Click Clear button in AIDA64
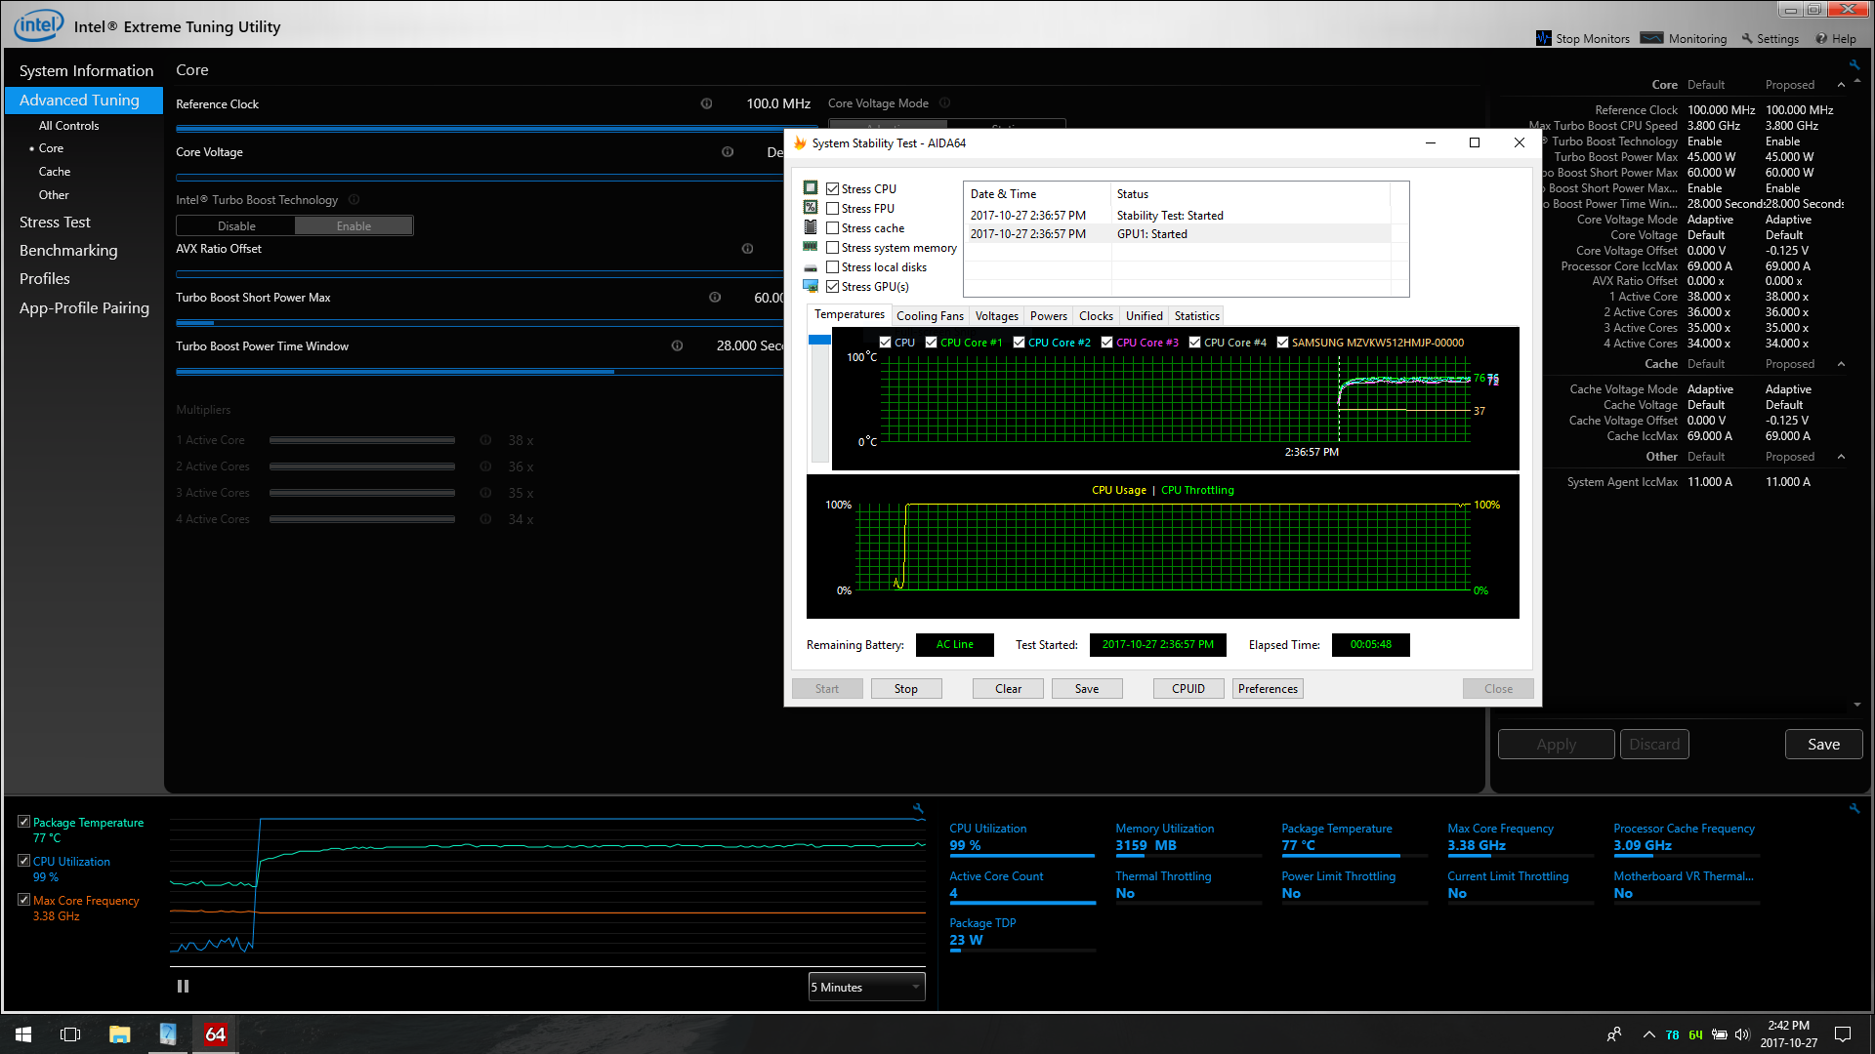The width and height of the screenshot is (1875, 1054). [1008, 689]
